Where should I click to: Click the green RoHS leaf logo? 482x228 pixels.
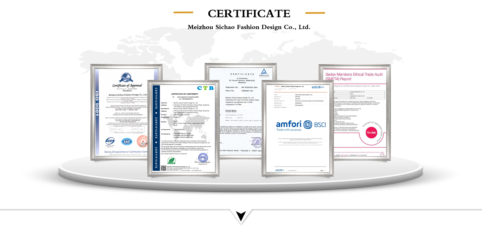171,161
